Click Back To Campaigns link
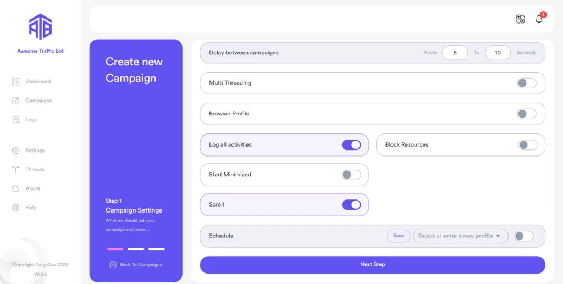 (x=136, y=264)
